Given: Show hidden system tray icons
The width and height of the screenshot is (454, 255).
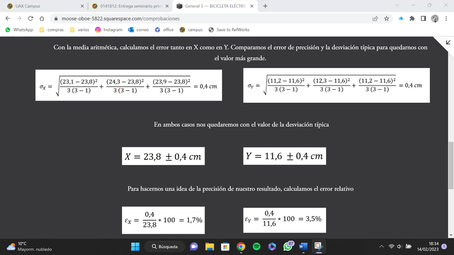Looking at the screenshot, I should (382, 246).
